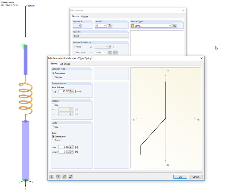Open the arrow menu beside the slippage +u field
The height and width of the screenshot is (194, 226).
pos(73,109)
